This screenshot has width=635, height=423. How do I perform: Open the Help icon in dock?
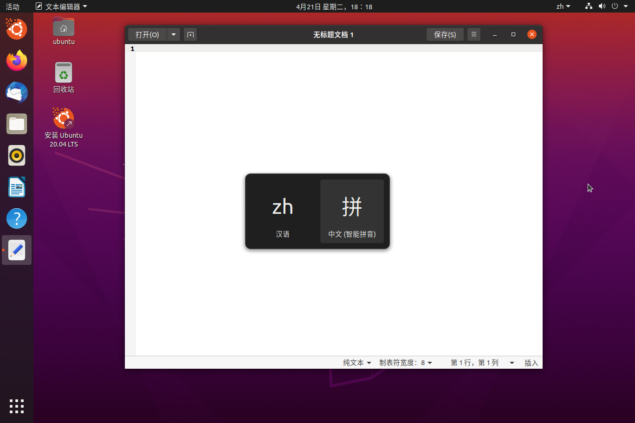coord(17,218)
